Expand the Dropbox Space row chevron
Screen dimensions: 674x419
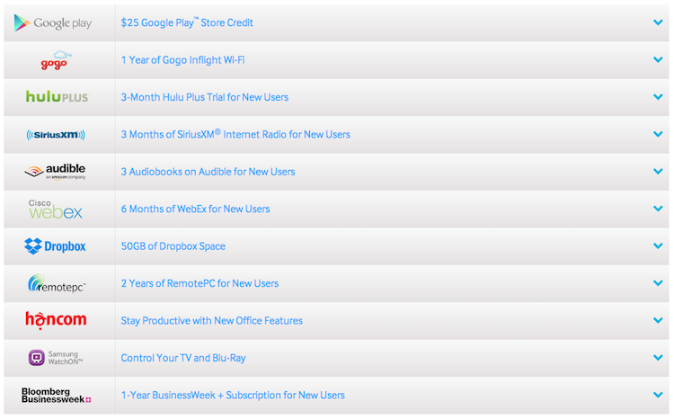(x=658, y=246)
